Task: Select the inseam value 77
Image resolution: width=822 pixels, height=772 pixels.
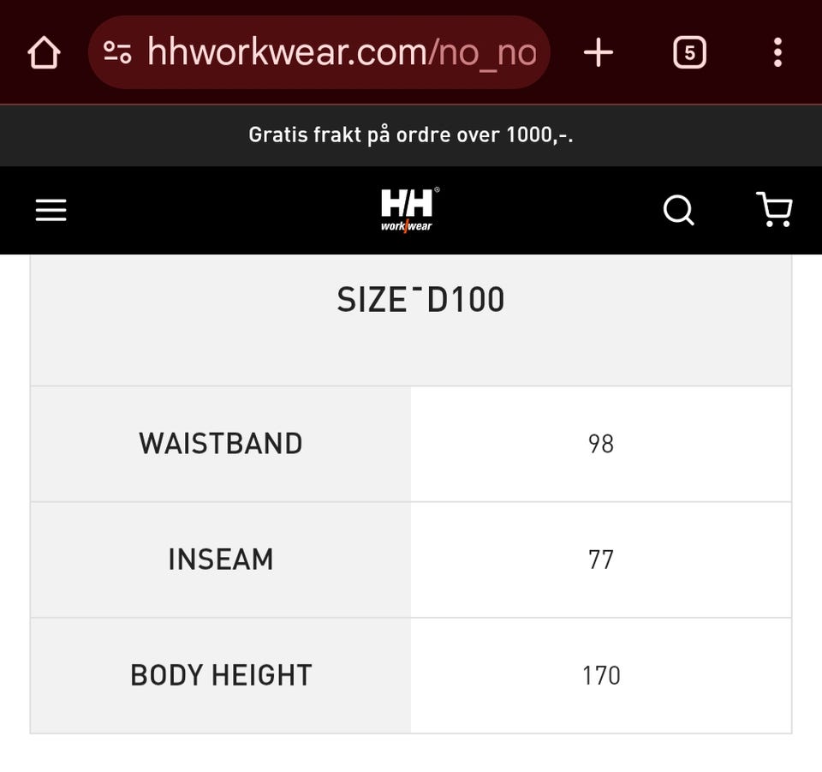Action: pos(601,560)
